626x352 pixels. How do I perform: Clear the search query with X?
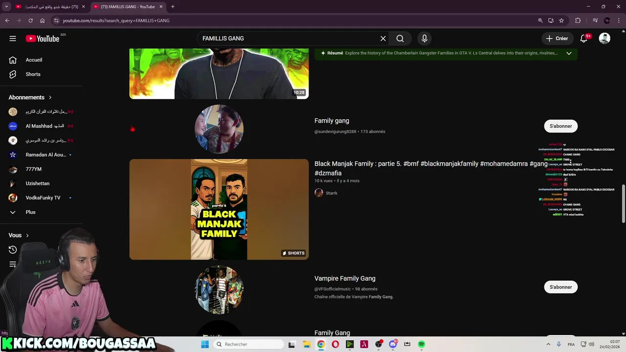tap(383, 39)
